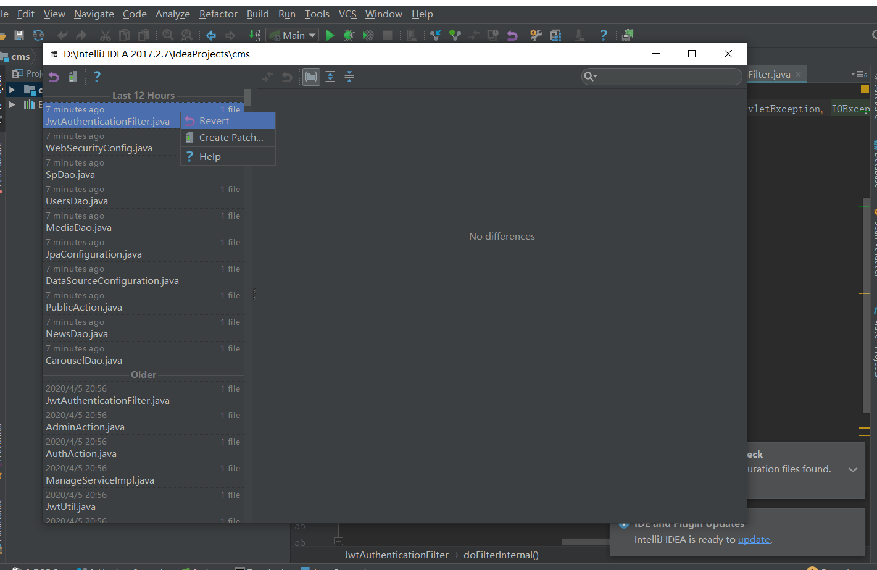Select the Revert icon in Local History toolbar
Image resolution: width=877 pixels, height=570 pixels.
[53, 77]
